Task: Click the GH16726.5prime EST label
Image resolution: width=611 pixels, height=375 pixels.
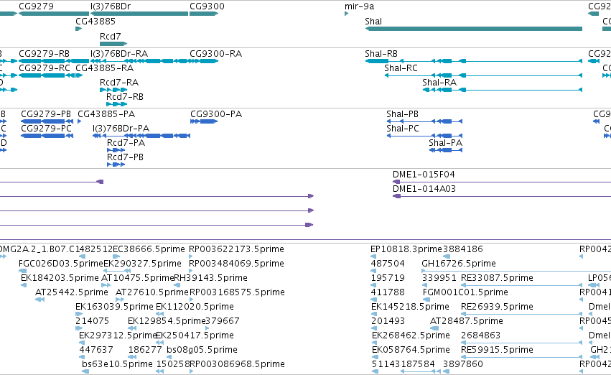Action: pos(459,264)
